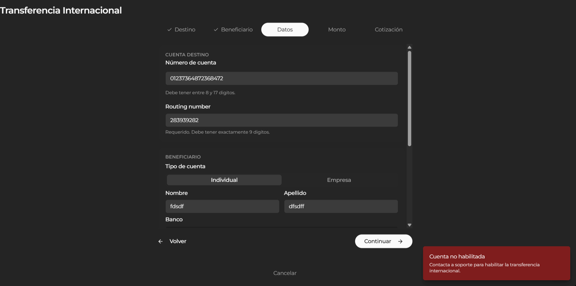Select the Empresa account type
The width and height of the screenshot is (576, 286).
[339, 180]
